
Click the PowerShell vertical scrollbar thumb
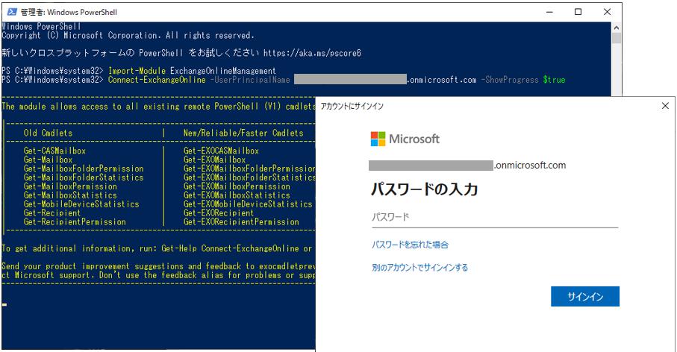616,38
